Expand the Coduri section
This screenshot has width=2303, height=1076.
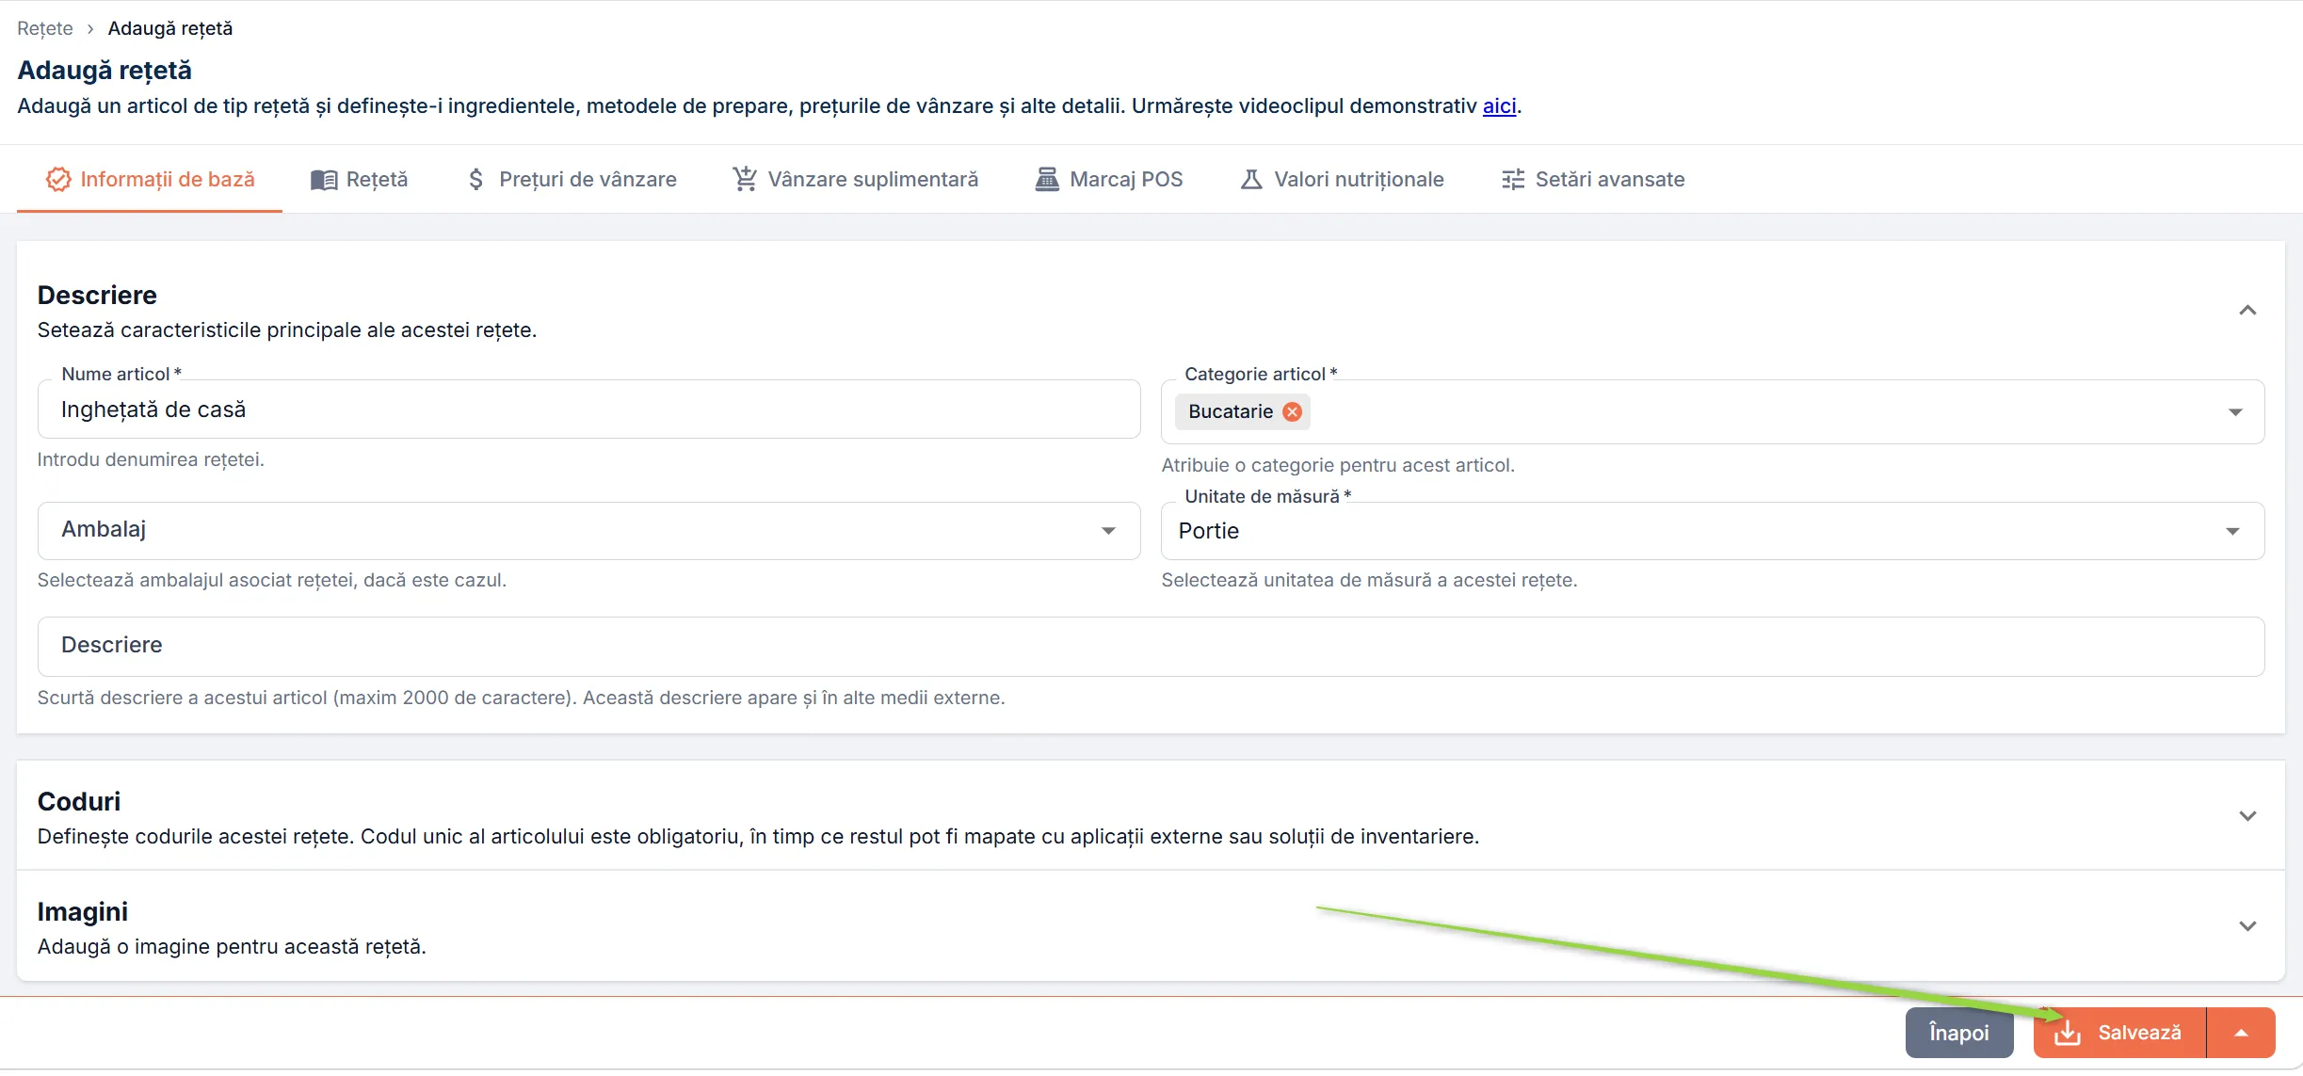coord(2247,816)
